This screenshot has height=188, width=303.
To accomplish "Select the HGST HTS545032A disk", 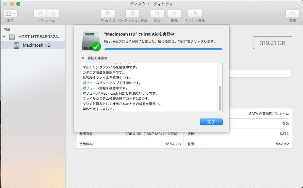I will click(x=40, y=37).
